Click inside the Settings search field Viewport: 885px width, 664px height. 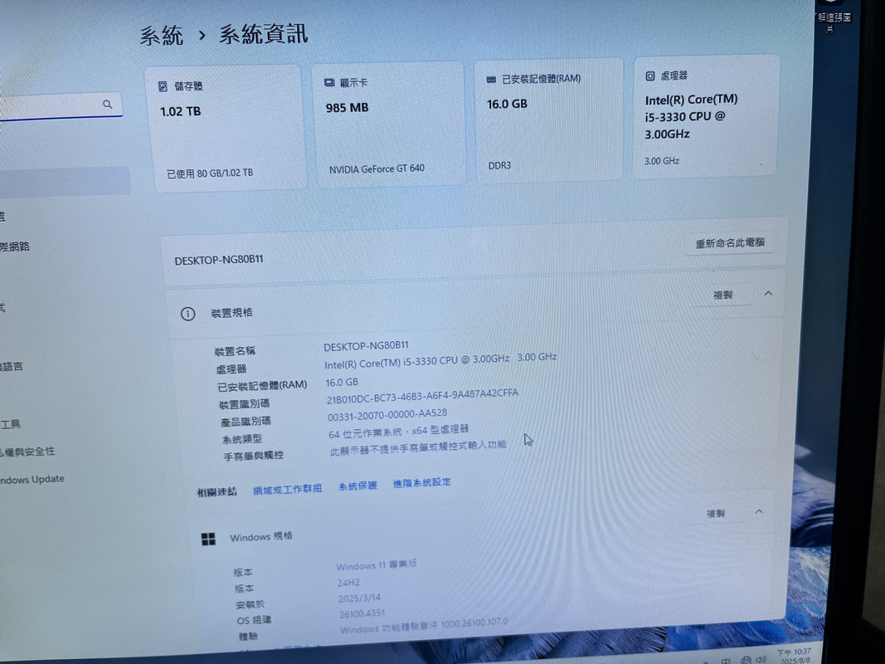pos(59,106)
